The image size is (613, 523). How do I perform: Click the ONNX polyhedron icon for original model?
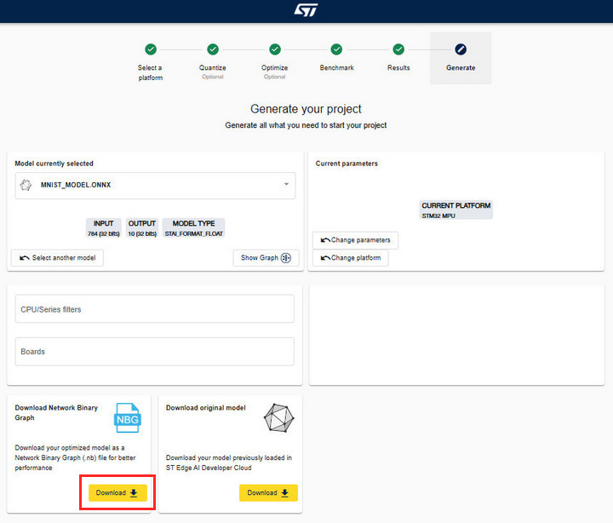point(278,418)
